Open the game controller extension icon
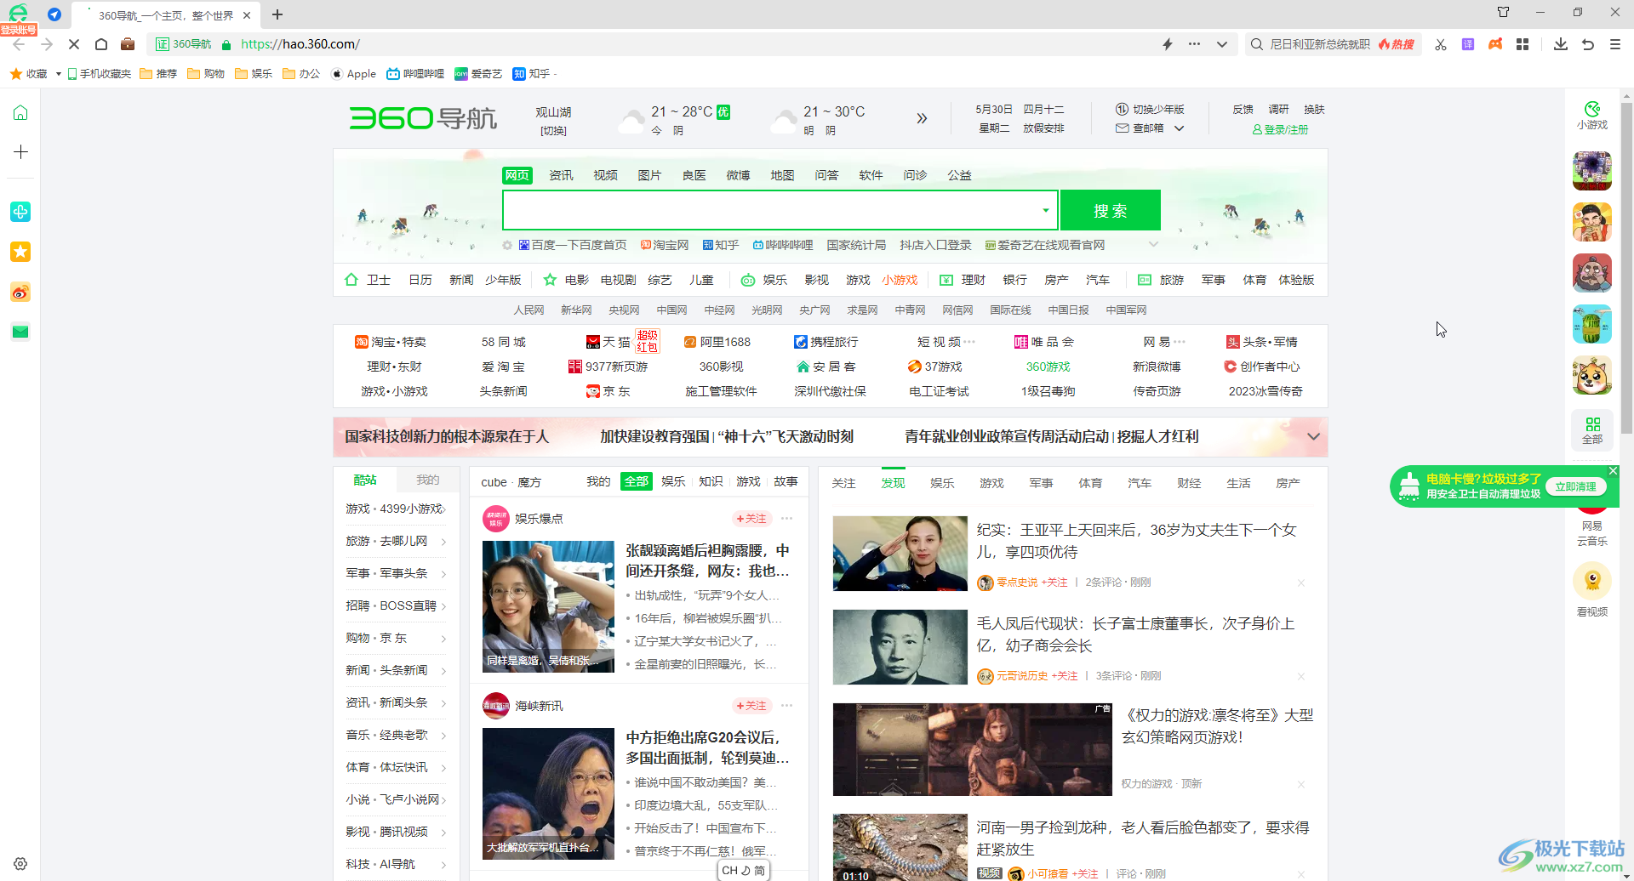The width and height of the screenshot is (1634, 881). 1495,44
